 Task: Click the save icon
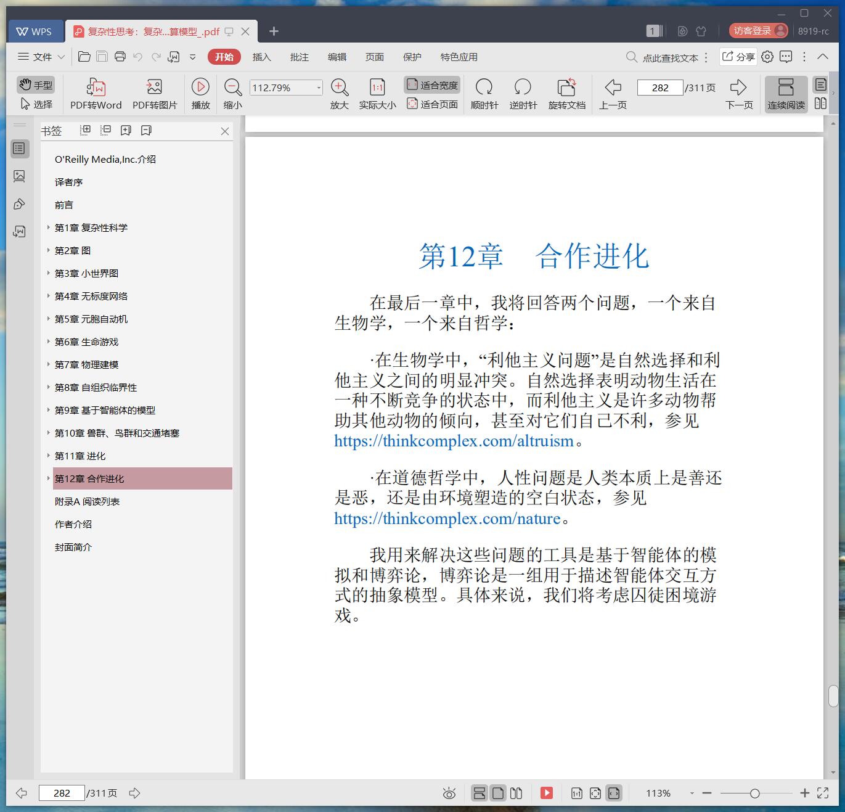coord(102,57)
